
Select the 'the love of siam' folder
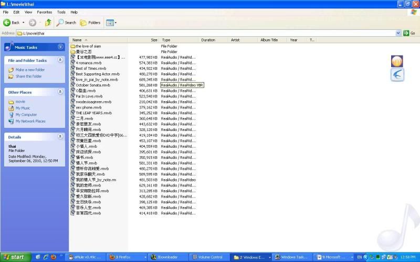pos(89,46)
